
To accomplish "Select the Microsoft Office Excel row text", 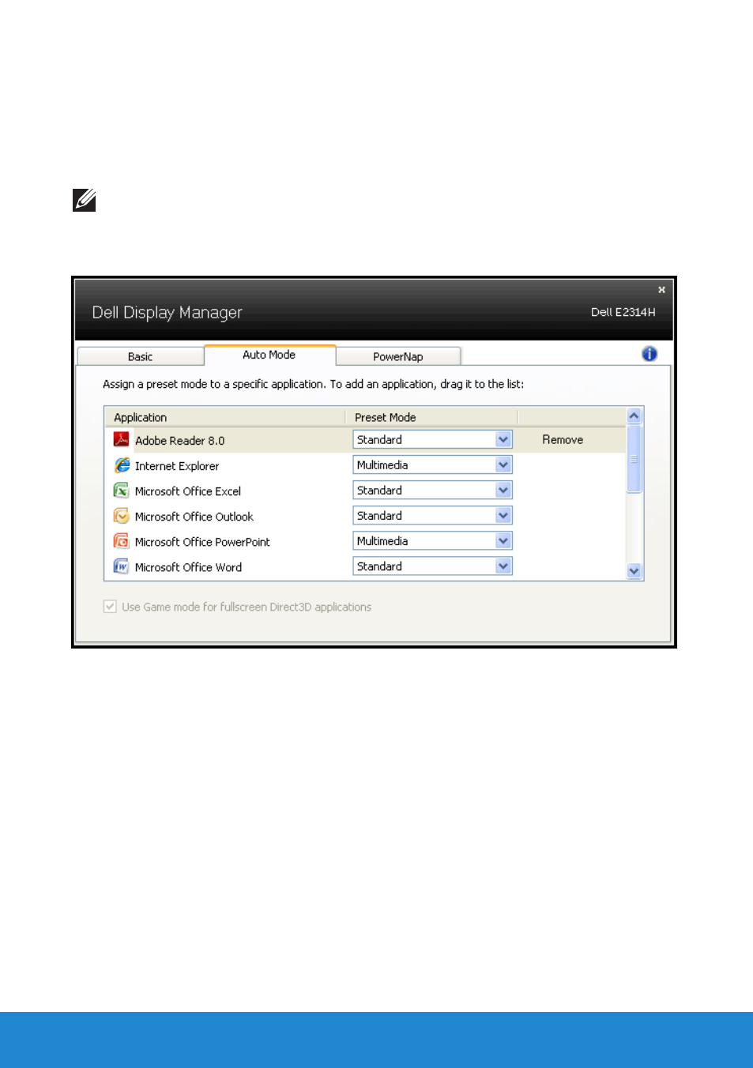I will click(x=188, y=491).
